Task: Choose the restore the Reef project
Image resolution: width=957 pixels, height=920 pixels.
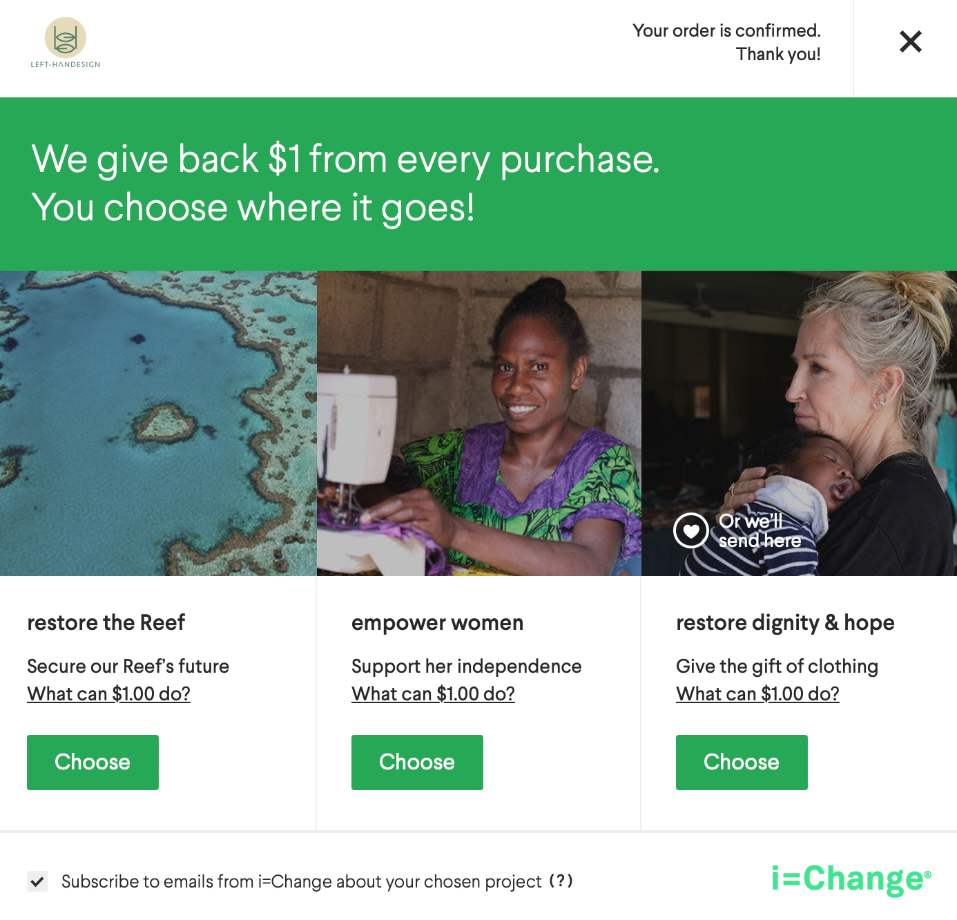Action: 93,762
